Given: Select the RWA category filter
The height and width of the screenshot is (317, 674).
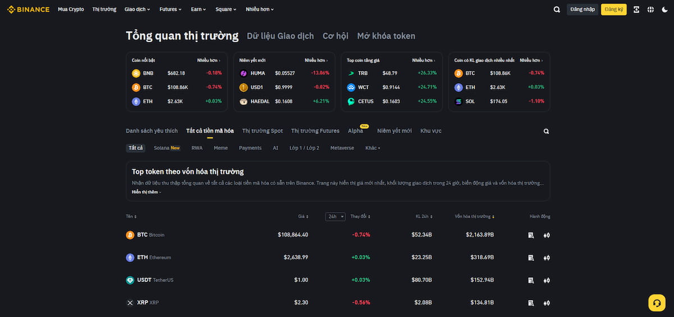Looking at the screenshot, I should (197, 148).
